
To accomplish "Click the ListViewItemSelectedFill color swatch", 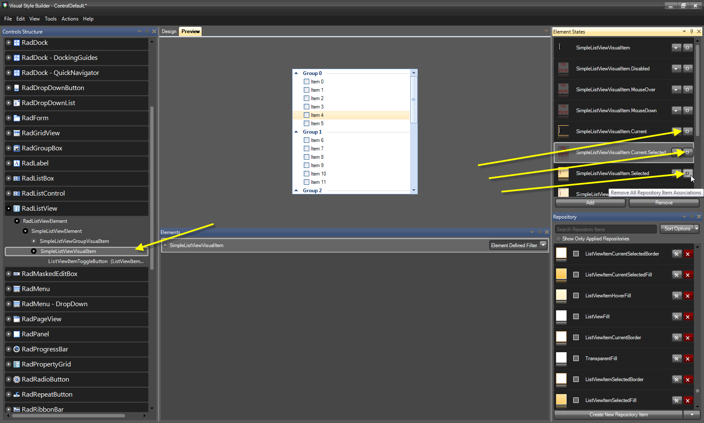I will point(561,400).
